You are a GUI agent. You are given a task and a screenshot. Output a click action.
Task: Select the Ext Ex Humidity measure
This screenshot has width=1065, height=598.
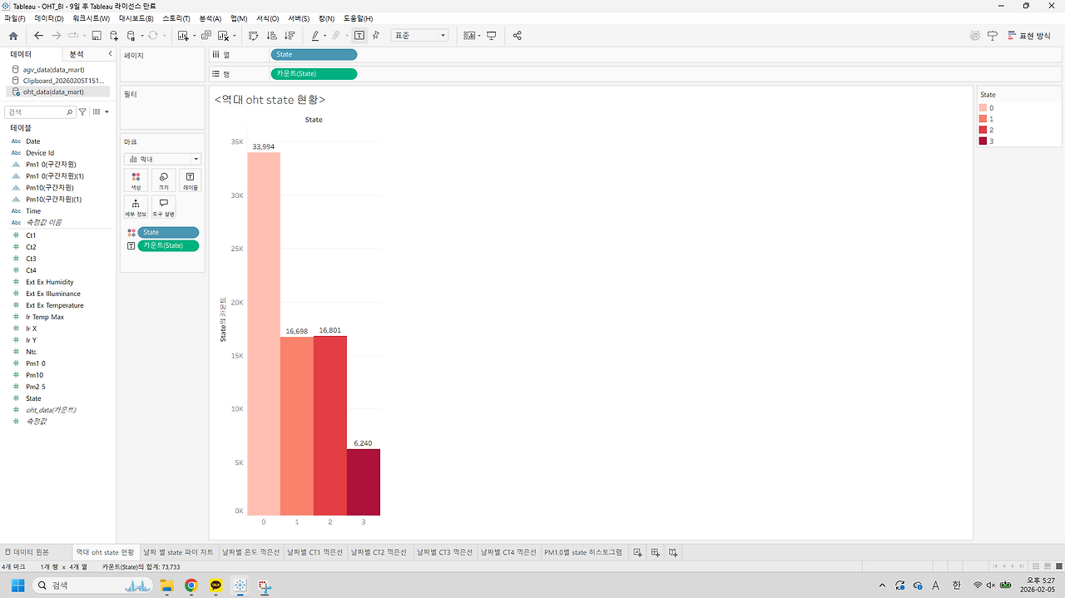tap(50, 282)
